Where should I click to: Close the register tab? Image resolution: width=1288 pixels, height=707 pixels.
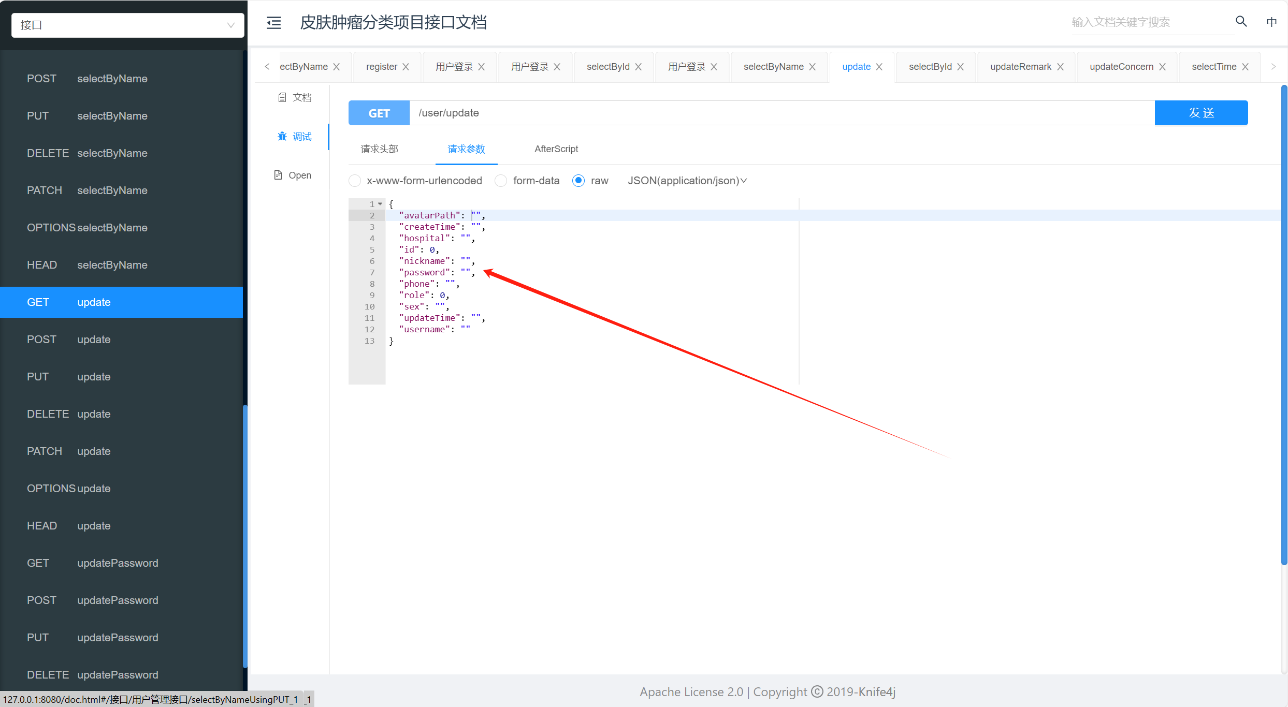click(406, 67)
